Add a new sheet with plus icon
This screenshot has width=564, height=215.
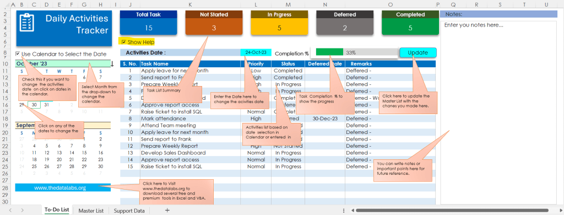(167, 211)
